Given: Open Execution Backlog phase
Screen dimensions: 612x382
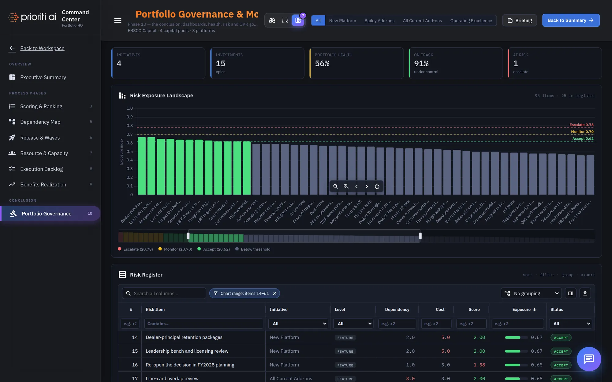Looking at the screenshot, I should coord(50,169).
